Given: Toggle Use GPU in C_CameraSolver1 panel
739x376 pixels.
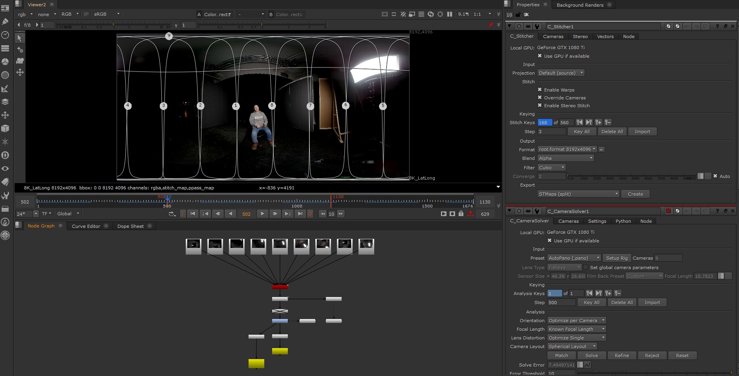Looking at the screenshot, I should point(550,240).
